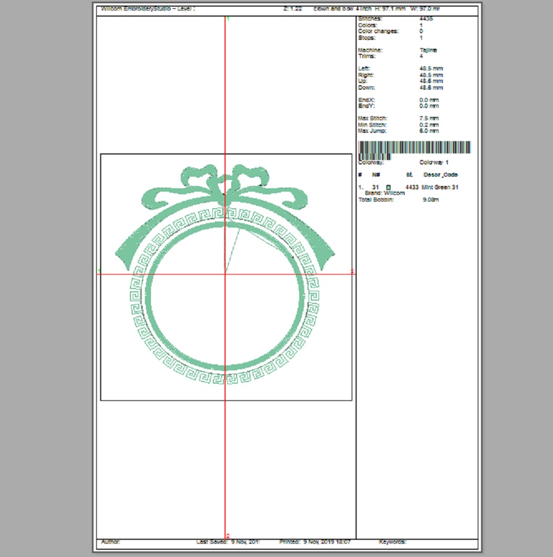Click the Colorway 1 label
The height and width of the screenshot is (557, 553).
[434, 162]
